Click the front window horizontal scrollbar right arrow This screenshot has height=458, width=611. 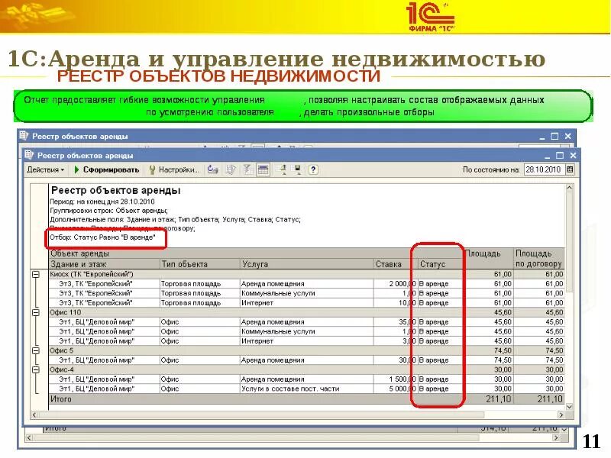[561, 415]
